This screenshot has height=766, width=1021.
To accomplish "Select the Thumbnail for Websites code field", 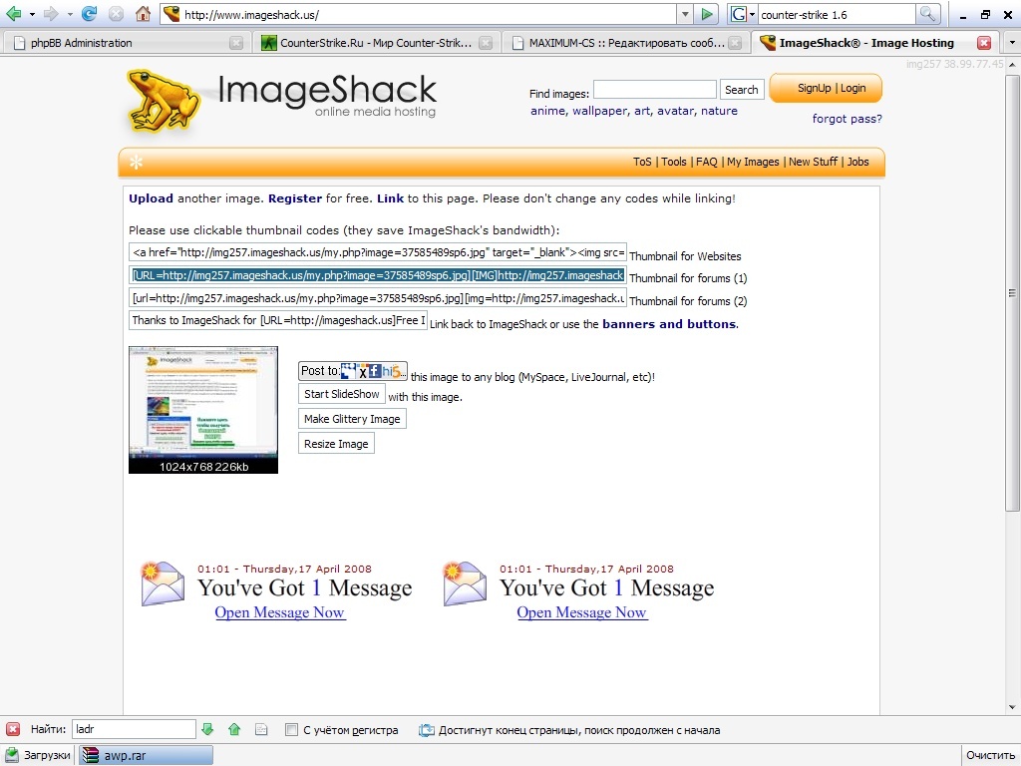I will click(378, 252).
